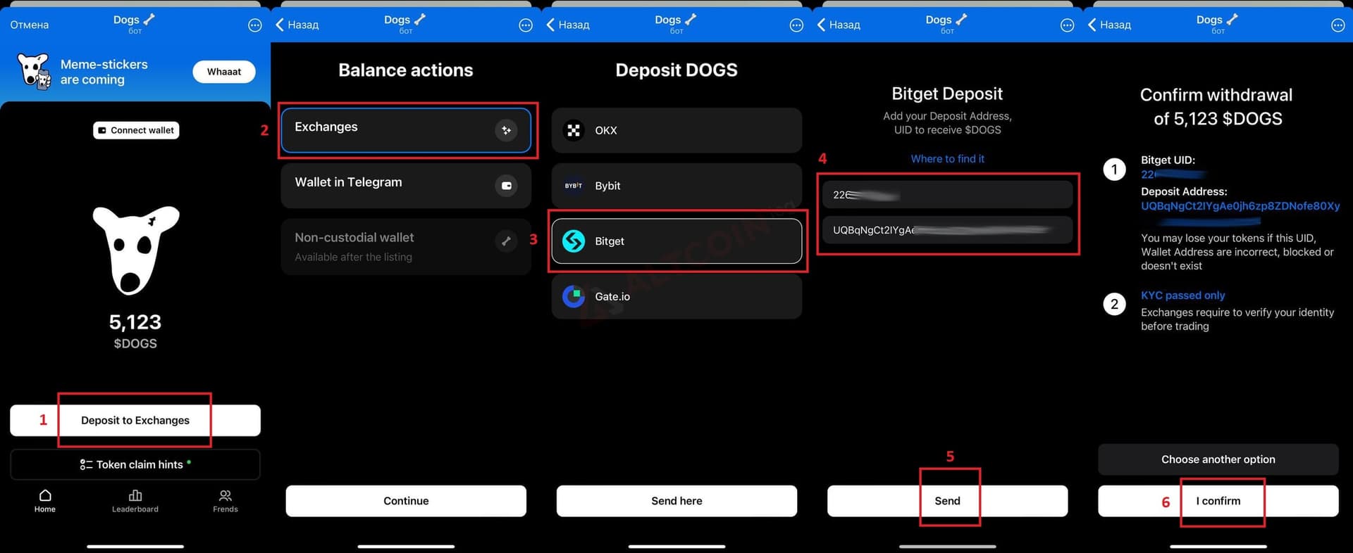Screen dimensions: 1353x553
Task: Click the Bitget UID input field
Action: point(947,195)
